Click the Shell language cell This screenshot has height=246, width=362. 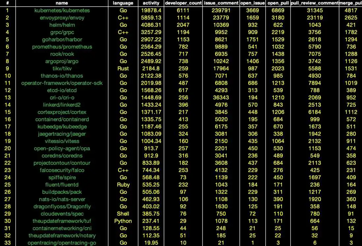click(x=123, y=214)
